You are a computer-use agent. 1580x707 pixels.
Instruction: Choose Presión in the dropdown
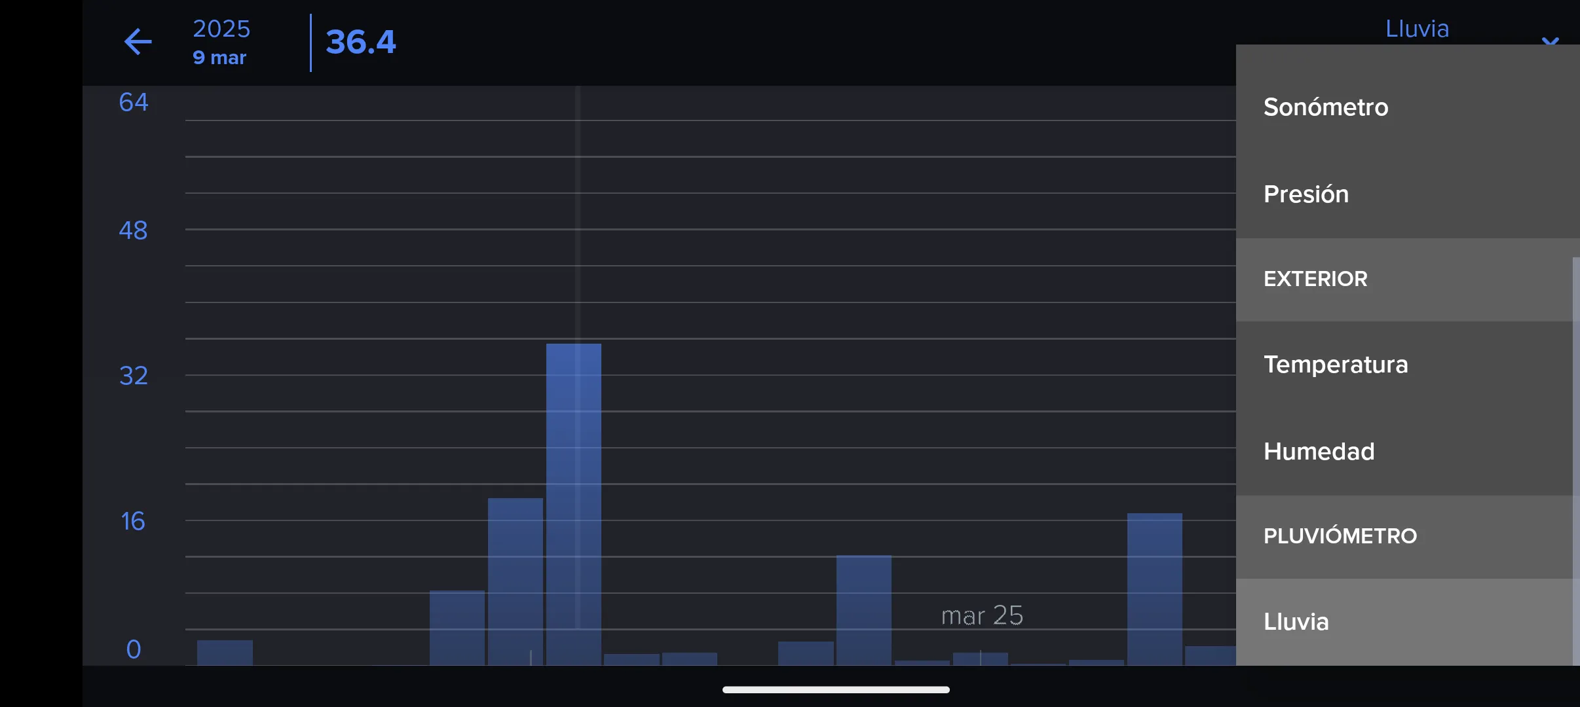1306,194
